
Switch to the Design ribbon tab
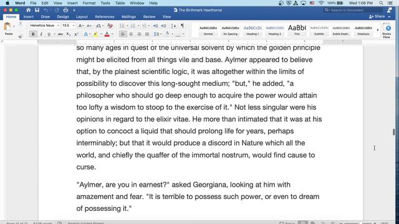[63, 17]
